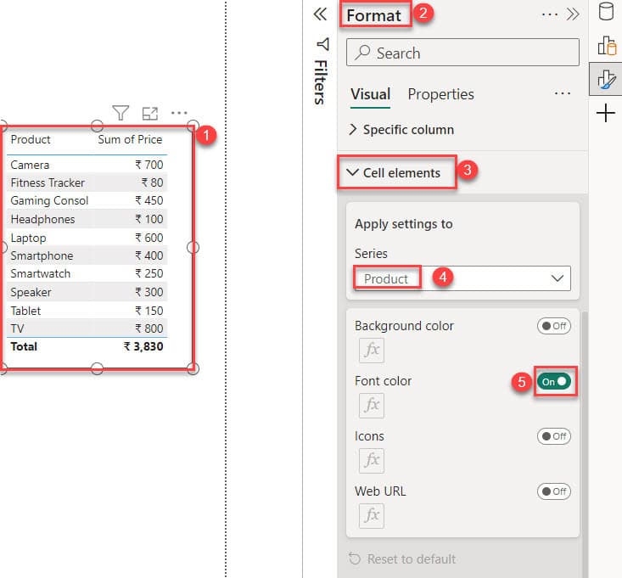Select the Gaming Consol cell
Image resolution: width=622 pixels, height=578 pixels.
(49, 201)
